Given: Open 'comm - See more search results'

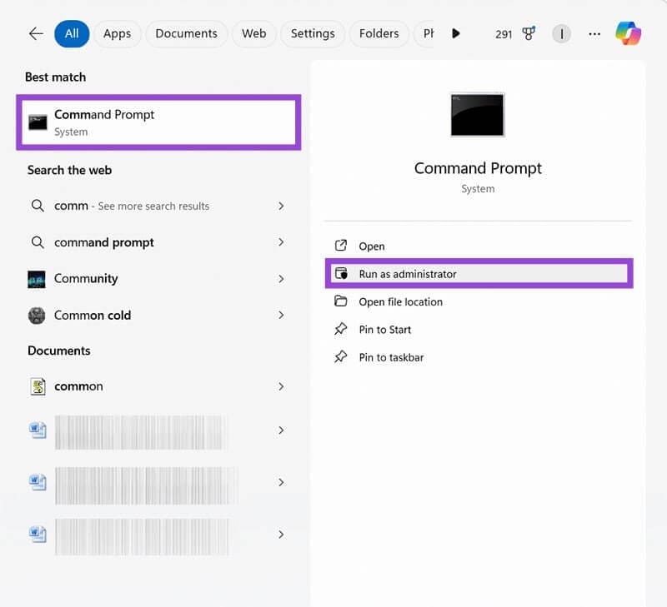Looking at the screenshot, I should (x=157, y=206).
